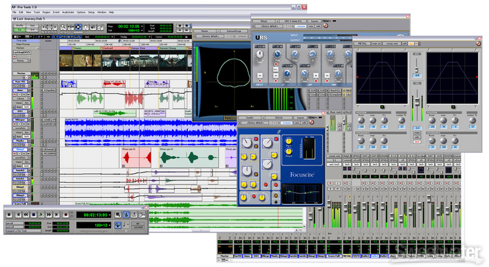Click Return to Zero in Transport window
Image resolution: width=489 pixels, height=267 pixels.
(x=18, y=215)
